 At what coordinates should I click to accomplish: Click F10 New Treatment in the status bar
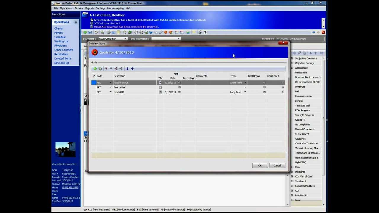pos(99,209)
